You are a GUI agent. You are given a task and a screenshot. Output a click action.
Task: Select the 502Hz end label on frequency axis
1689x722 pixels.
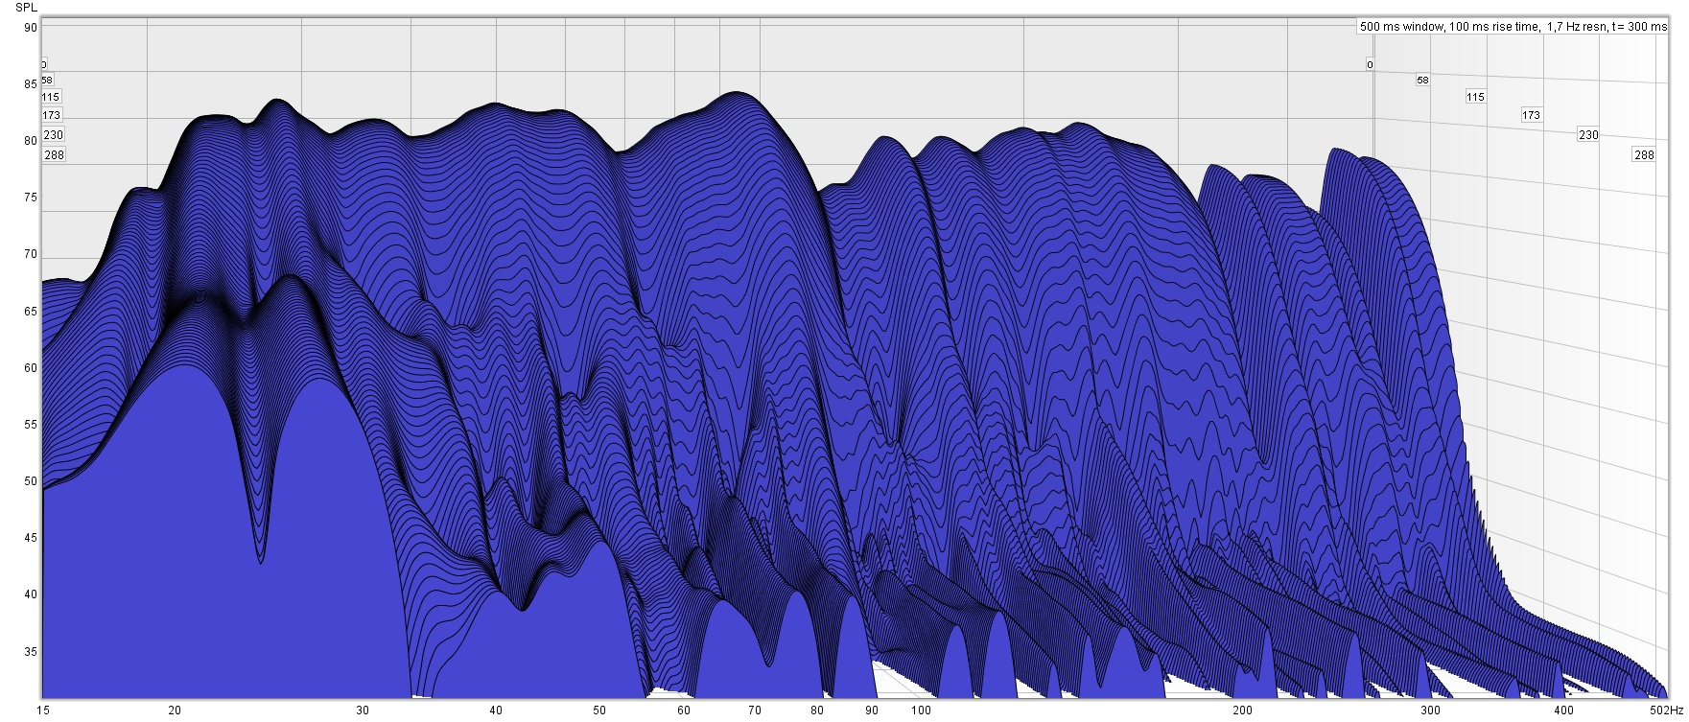click(x=1667, y=710)
